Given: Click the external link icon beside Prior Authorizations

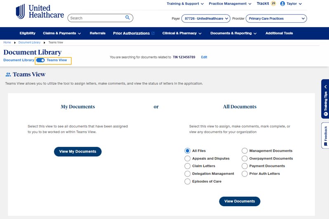Looking at the screenshot, I should pyautogui.click(x=153, y=33).
